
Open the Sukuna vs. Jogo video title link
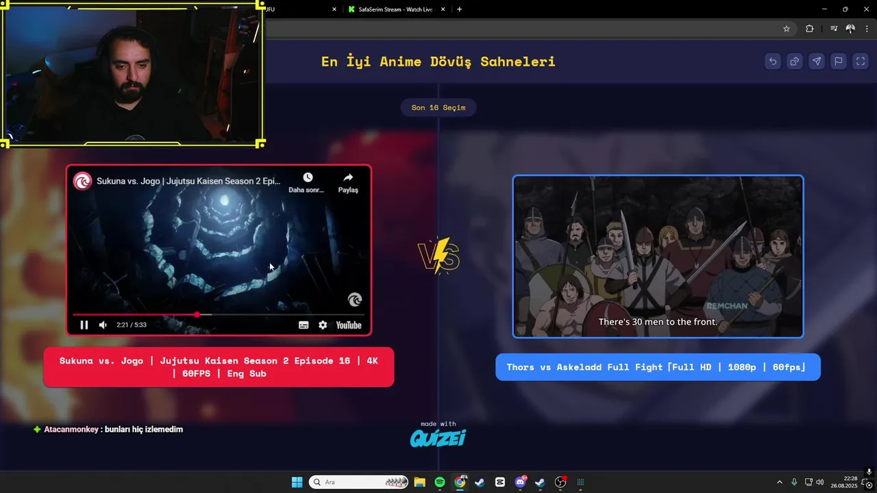point(188,181)
